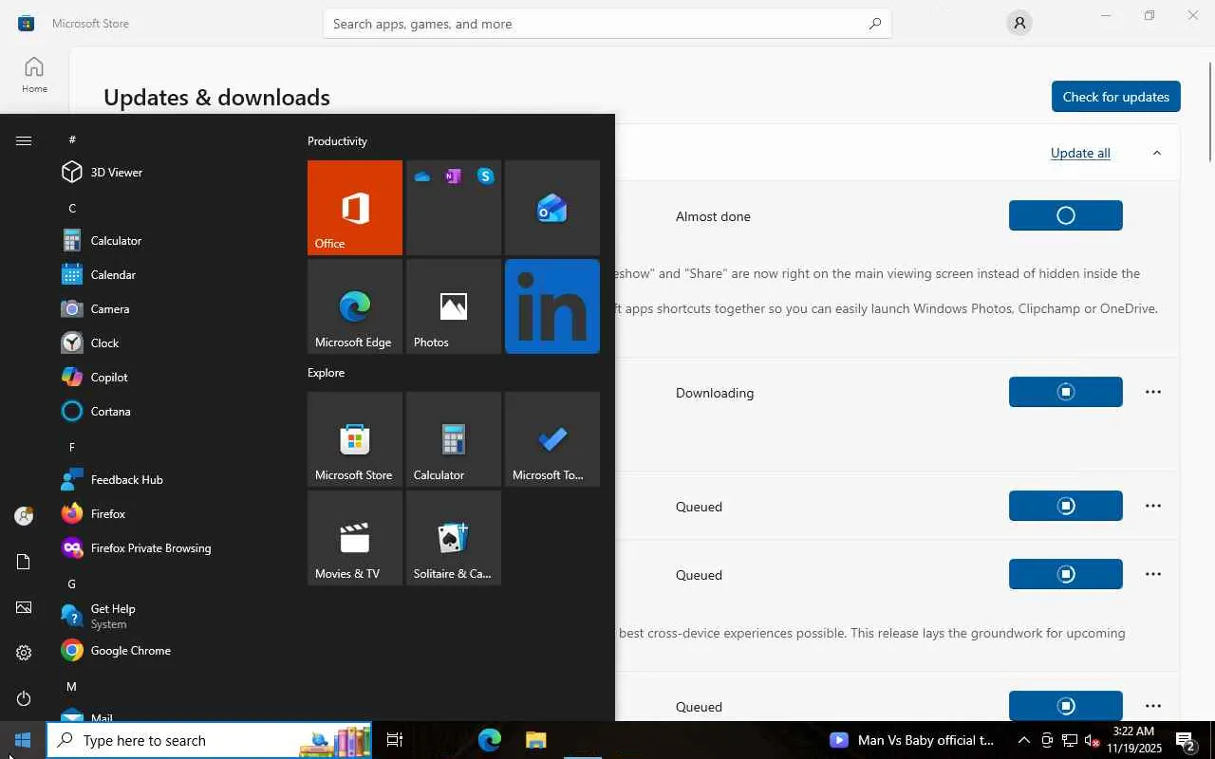The width and height of the screenshot is (1215, 759).
Task: Open File Explorer from the taskbar
Action: (x=536, y=740)
